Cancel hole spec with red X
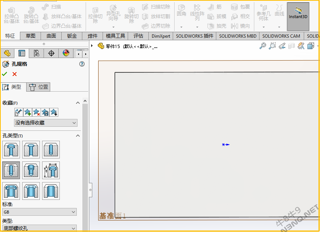 14,74
